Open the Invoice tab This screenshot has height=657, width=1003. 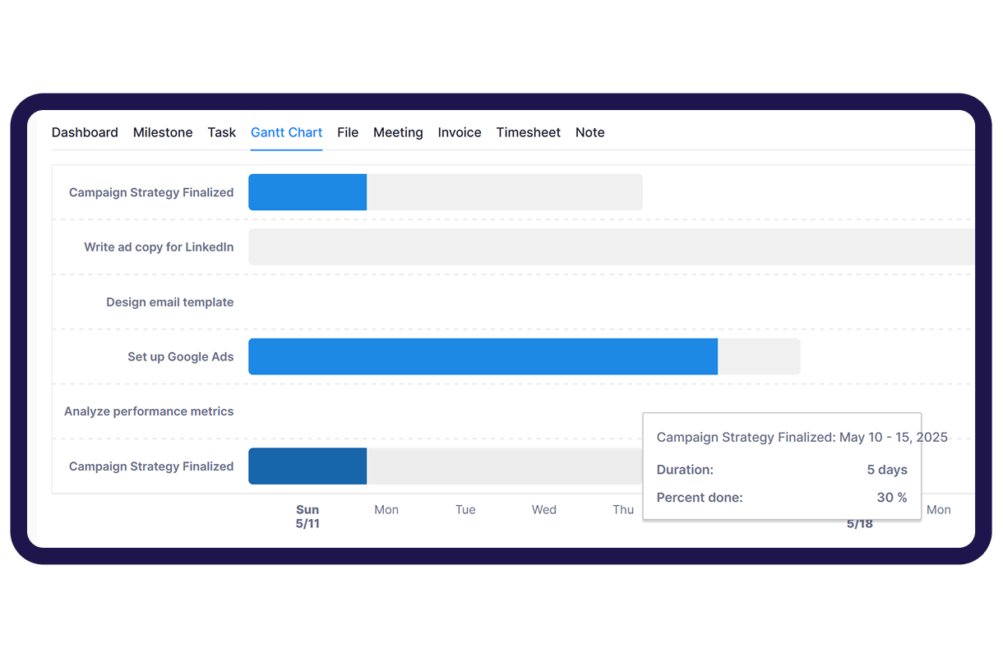(460, 132)
